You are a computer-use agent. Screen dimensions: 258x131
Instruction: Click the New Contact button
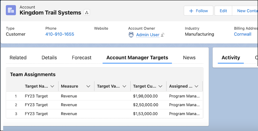coord(245,11)
